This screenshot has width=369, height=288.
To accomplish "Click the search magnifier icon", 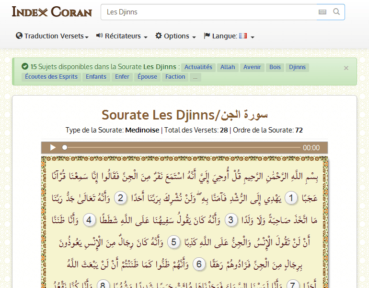I will pos(337,12).
